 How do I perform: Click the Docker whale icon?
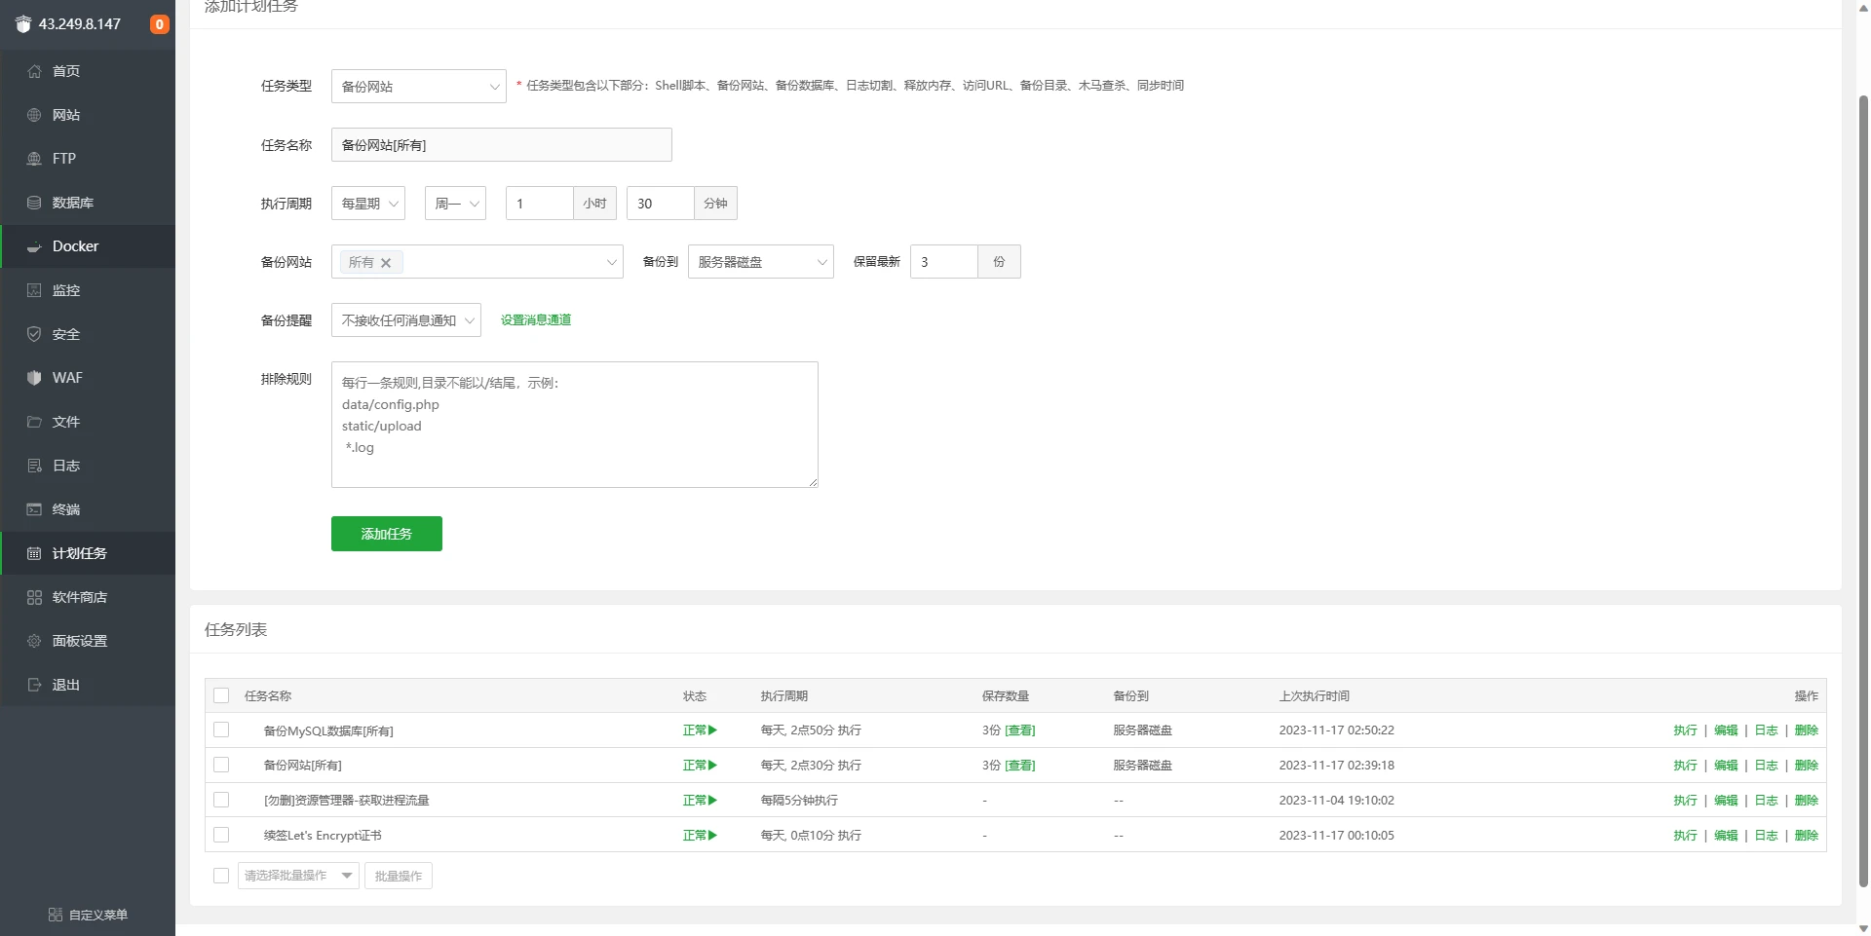coord(34,246)
